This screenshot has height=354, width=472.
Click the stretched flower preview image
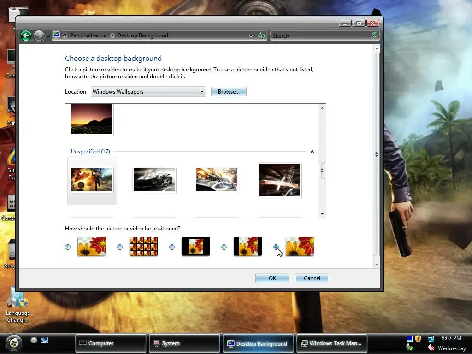92,246
